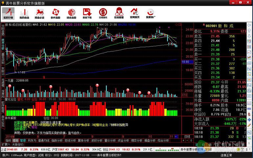Apply the 量价分析 template
This screenshot has width=253, height=158.
[x=110, y=140]
